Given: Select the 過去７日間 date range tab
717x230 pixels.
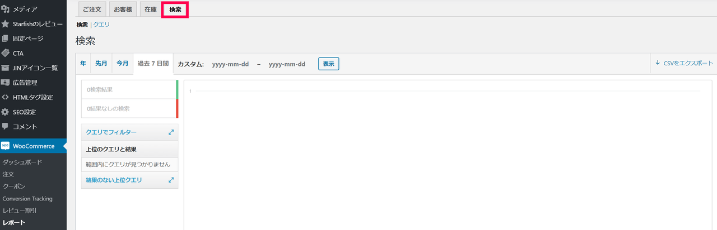Looking at the screenshot, I should tap(153, 64).
